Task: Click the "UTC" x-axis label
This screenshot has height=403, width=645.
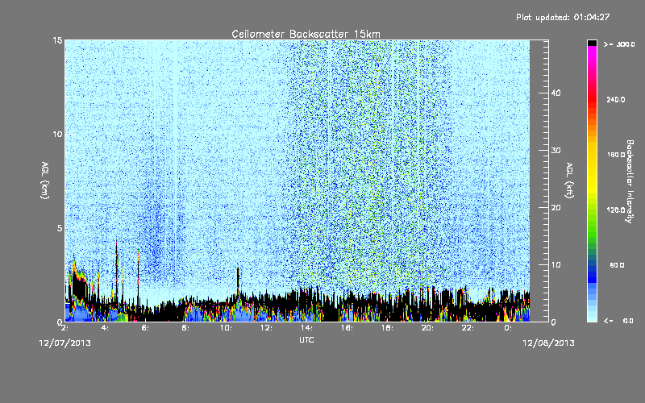Action: click(x=306, y=339)
